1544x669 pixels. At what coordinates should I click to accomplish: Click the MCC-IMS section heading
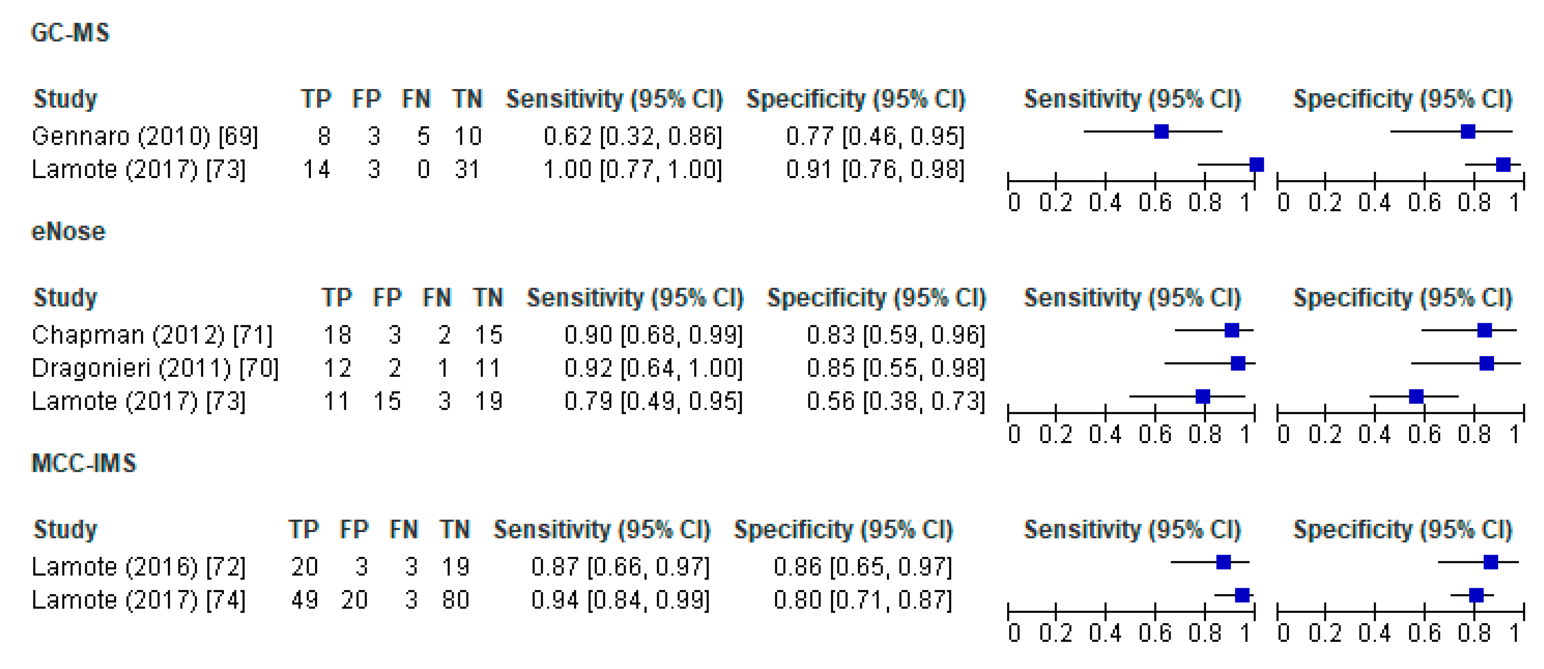tap(84, 463)
